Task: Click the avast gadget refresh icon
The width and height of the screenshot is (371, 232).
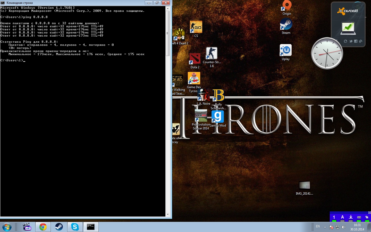Action: tap(345, 41)
